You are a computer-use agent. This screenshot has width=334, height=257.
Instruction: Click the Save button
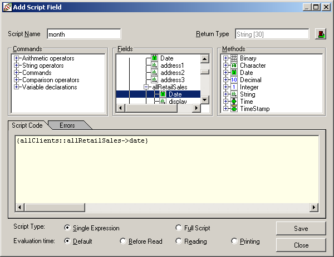click(x=301, y=228)
